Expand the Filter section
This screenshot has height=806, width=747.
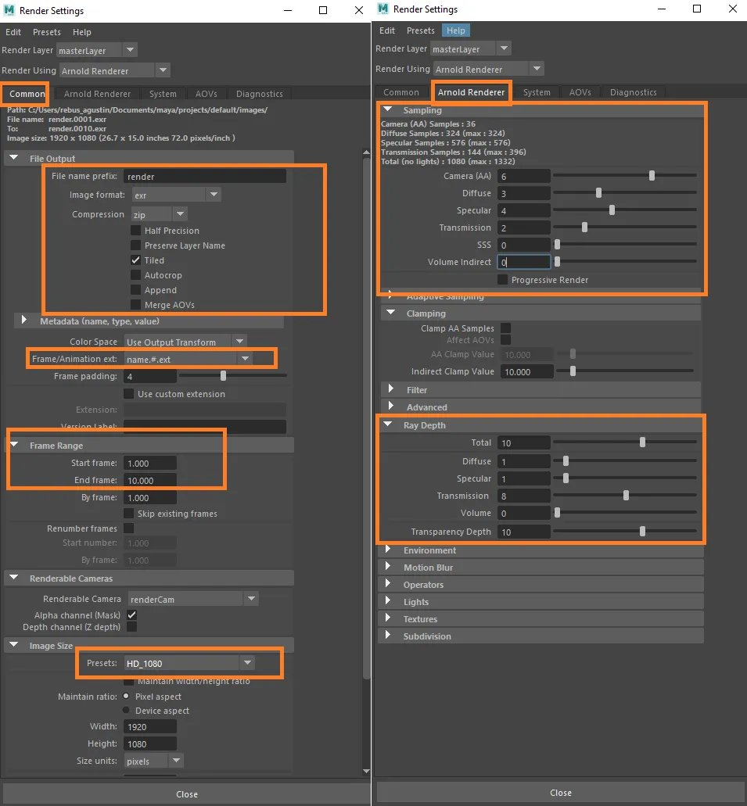[391, 389]
